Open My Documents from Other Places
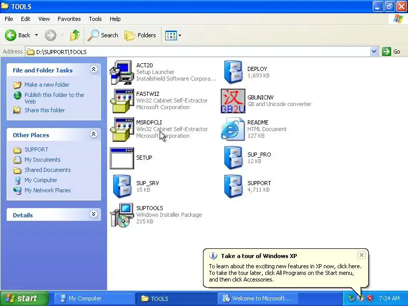408x306 pixels. pyautogui.click(x=42, y=160)
